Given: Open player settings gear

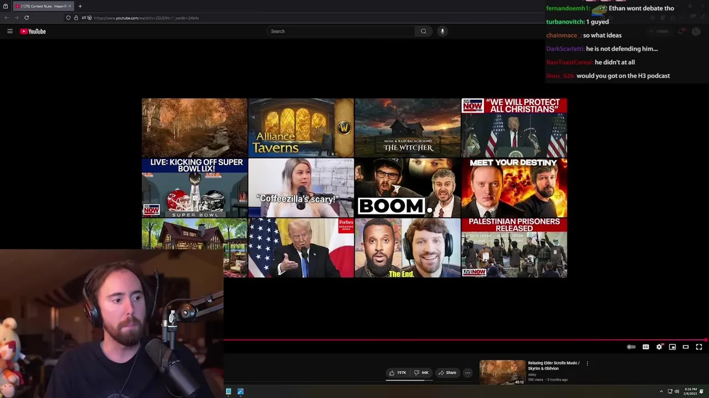Looking at the screenshot, I should [x=659, y=347].
